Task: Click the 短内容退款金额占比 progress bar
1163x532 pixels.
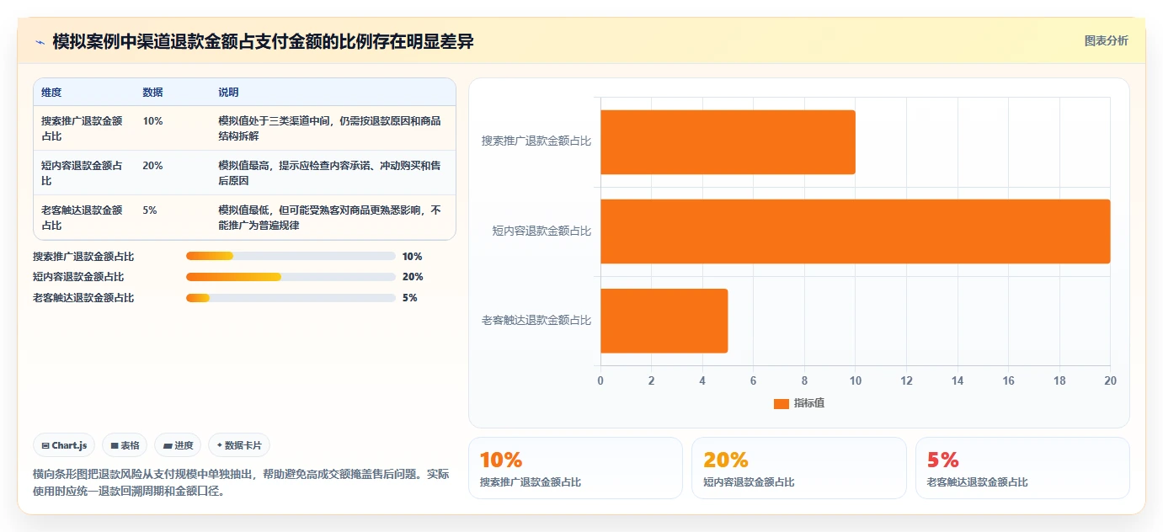Action: [x=291, y=277]
